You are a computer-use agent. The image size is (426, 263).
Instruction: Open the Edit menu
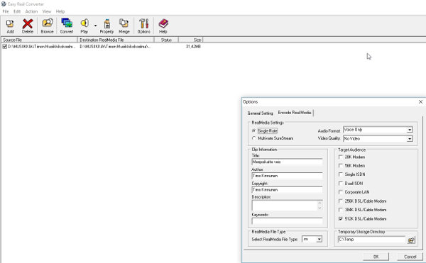tap(17, 11)
